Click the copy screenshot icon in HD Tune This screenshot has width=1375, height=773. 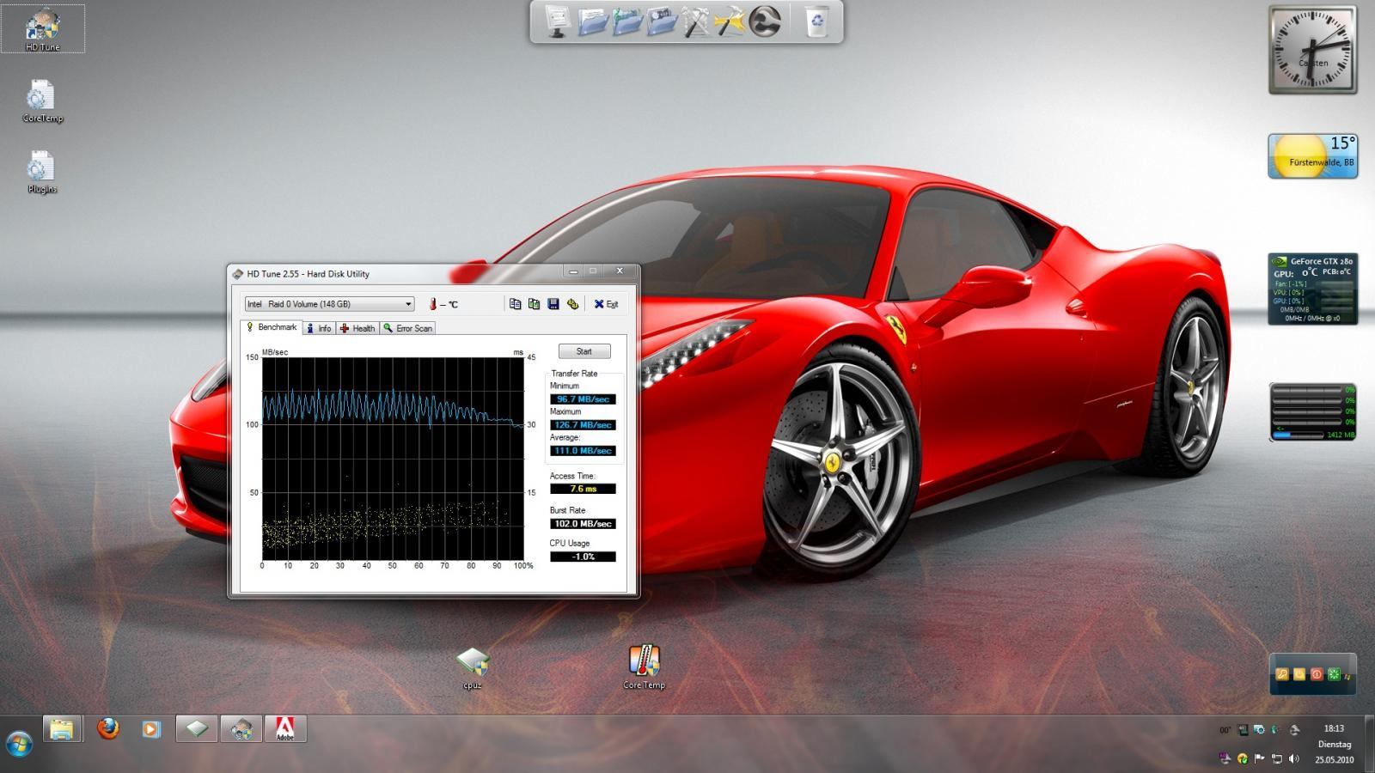534,304
